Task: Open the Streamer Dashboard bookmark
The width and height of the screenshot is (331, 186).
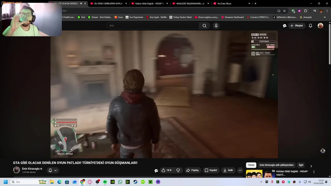Action: [232, 17]
